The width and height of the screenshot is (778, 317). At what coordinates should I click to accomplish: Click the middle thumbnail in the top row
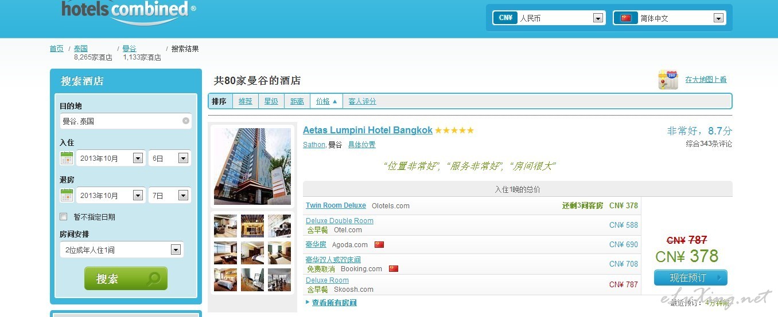252,226
